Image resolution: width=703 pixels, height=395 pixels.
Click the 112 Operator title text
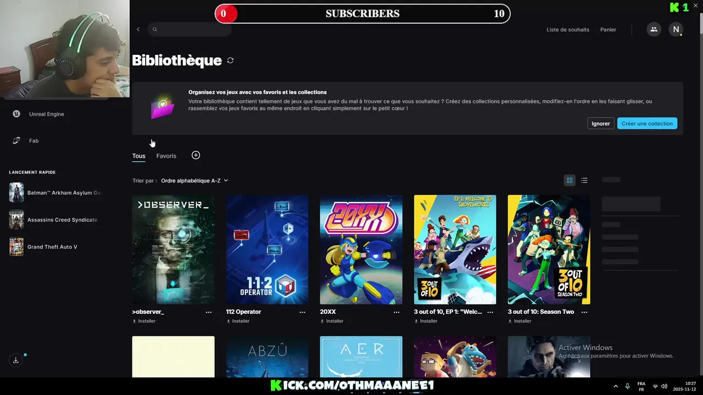243,312
